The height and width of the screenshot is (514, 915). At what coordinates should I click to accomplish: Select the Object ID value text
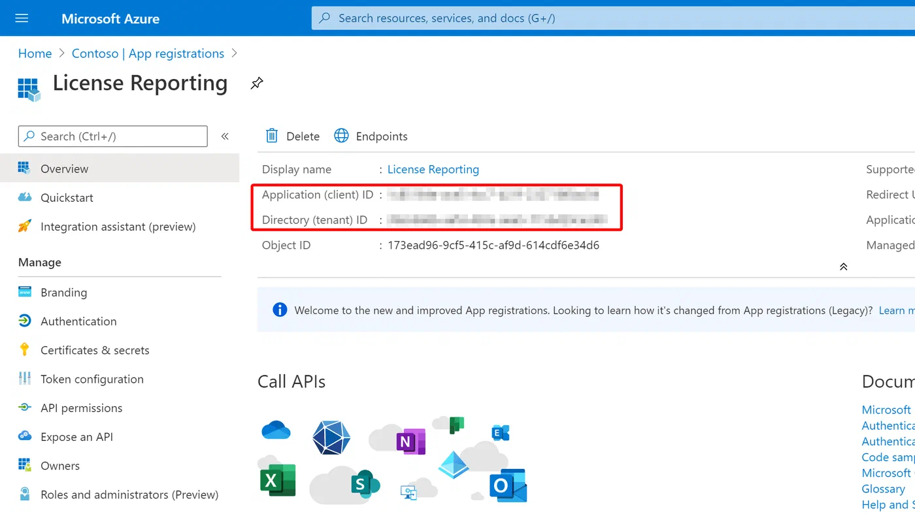[493, 246]
